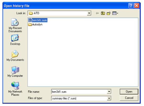Viewport: 144px width, 106px height.
Task: Create a new folder
Action: tap(109, 13)
